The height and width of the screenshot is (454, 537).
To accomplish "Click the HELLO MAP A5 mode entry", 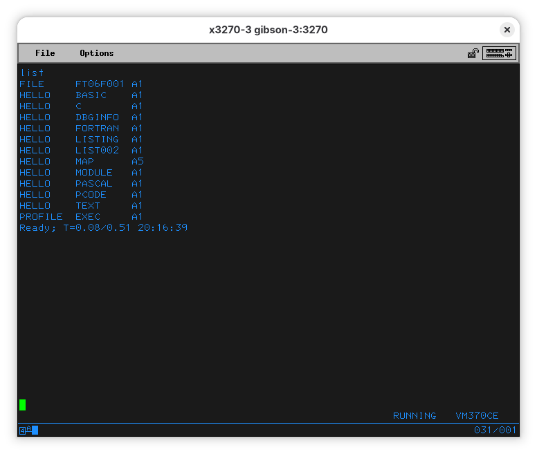I will point(137,162).
